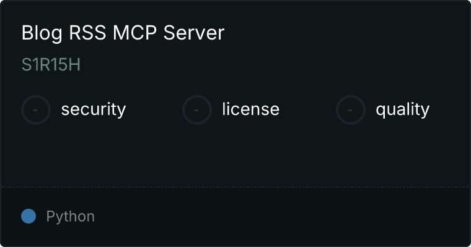Click the quality score circle badge

351,110
